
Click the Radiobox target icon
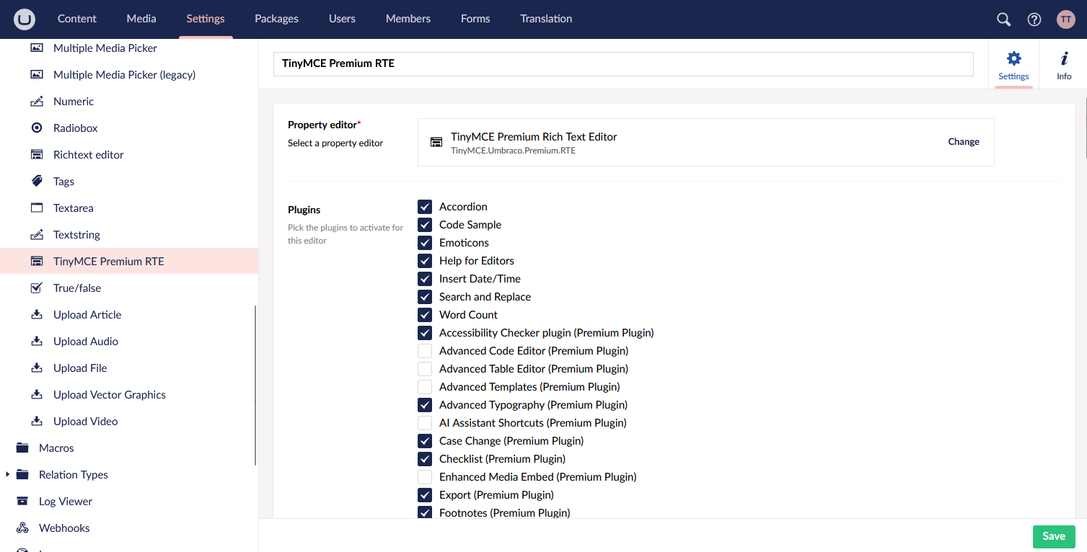click(x=37, y=128)
